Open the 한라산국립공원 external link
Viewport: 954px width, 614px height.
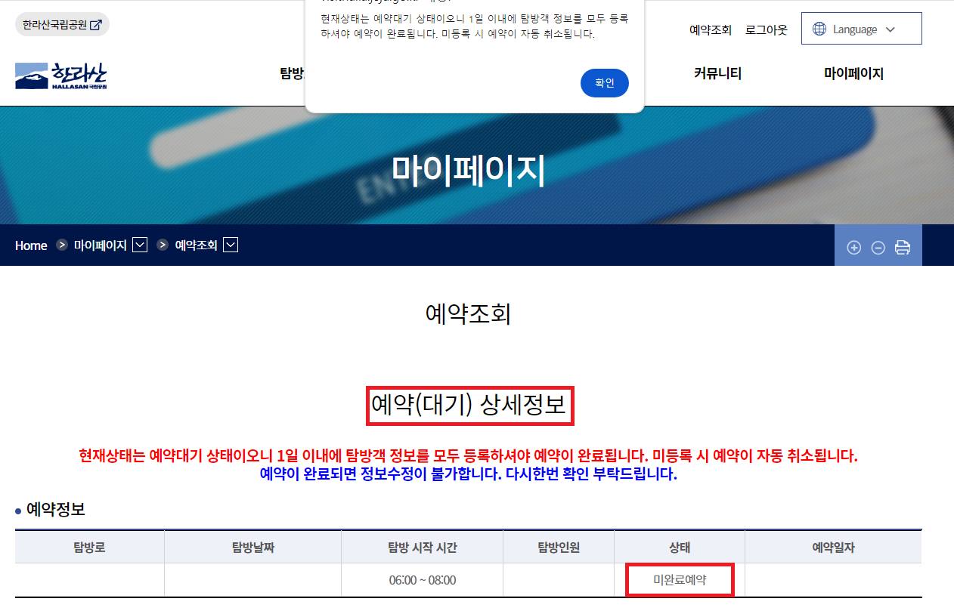coord(62,24)
